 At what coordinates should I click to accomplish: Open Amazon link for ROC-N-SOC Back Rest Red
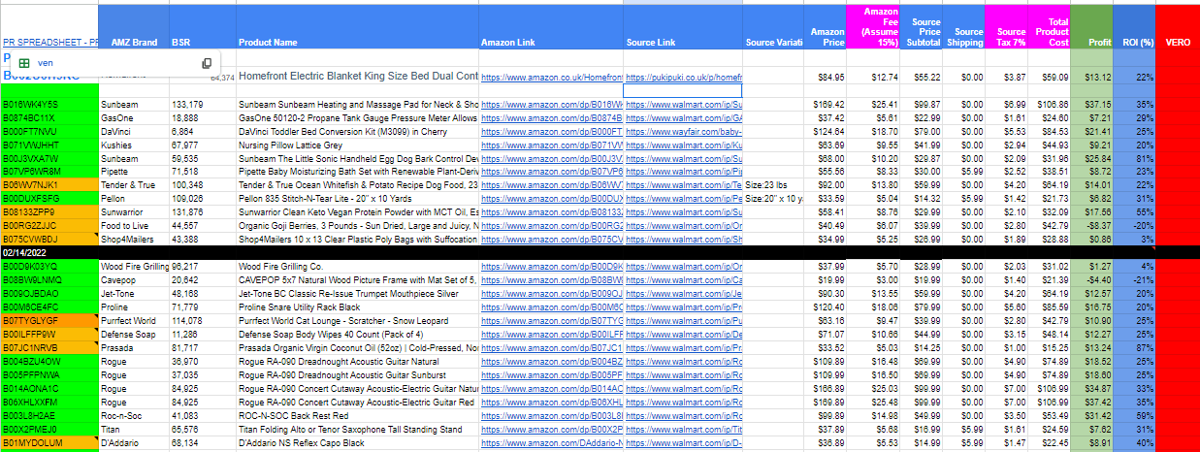click(x=550, y=415)
